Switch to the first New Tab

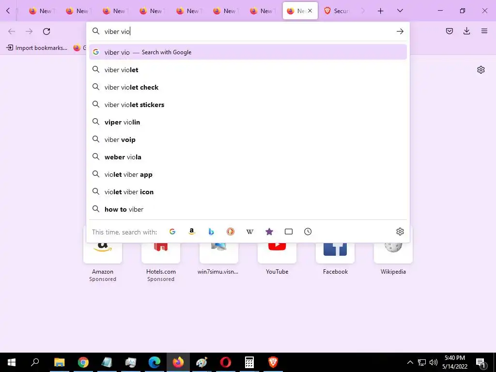(41, 11)
